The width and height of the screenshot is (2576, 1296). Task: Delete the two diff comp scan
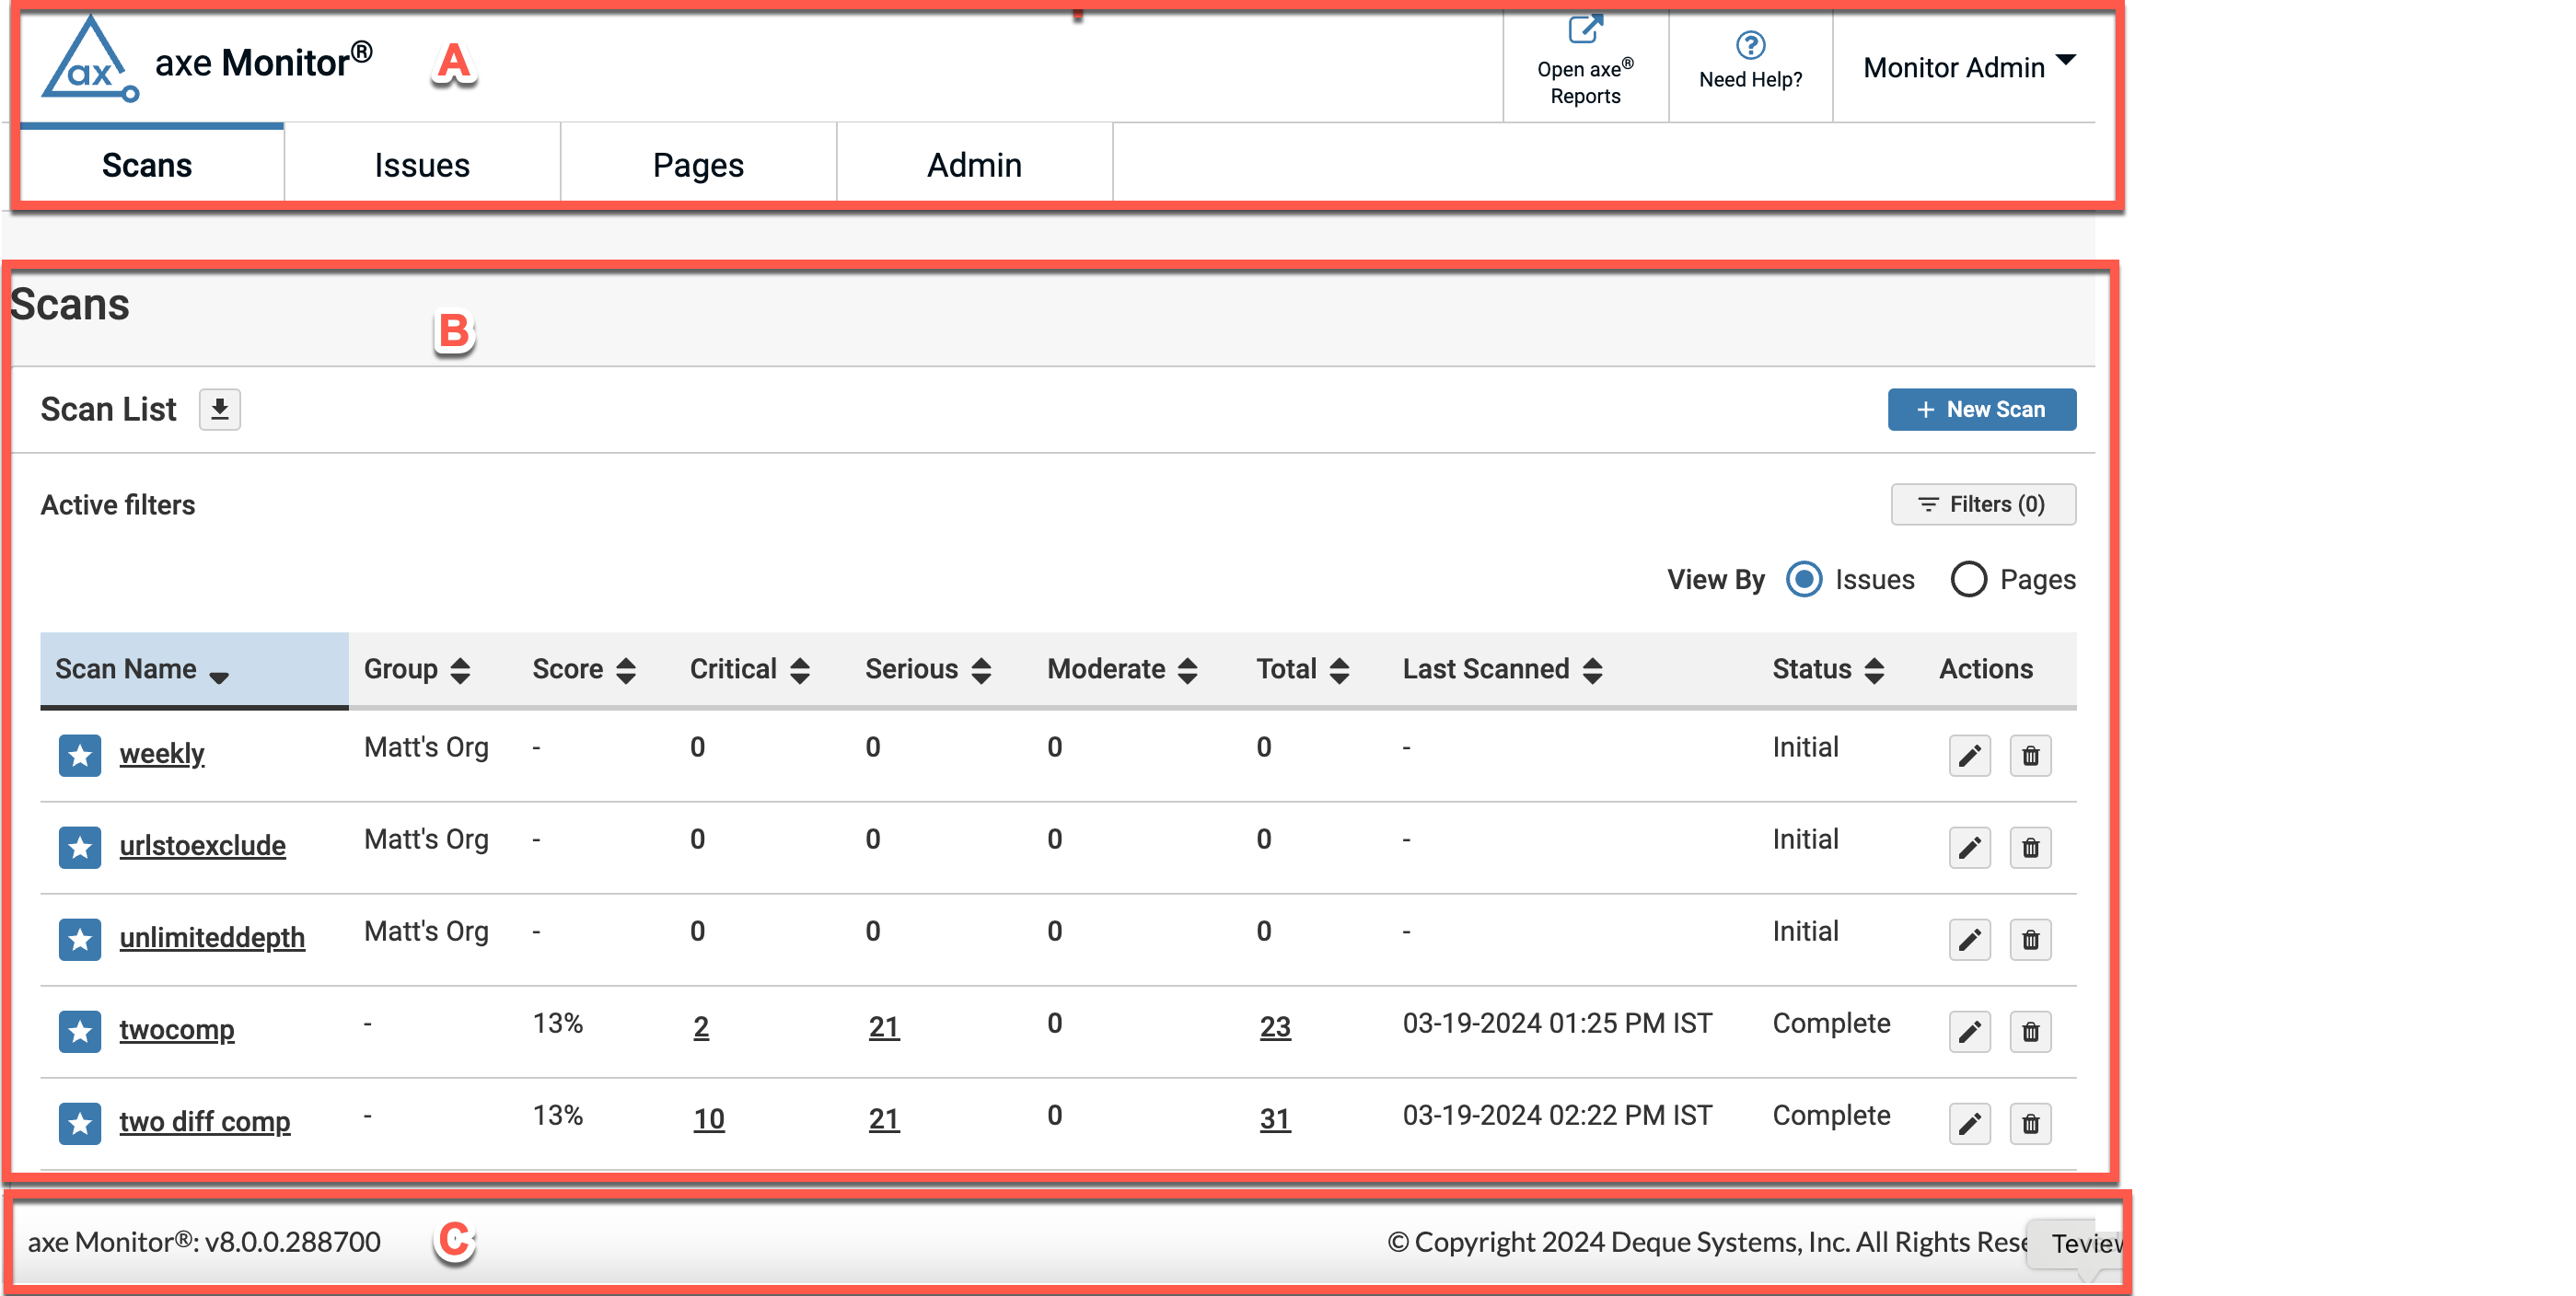pyautogui.click(x=2030, y=1124)
